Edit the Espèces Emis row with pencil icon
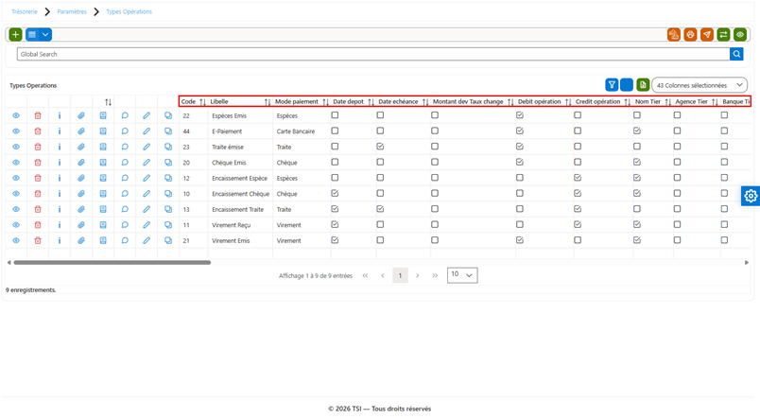The height and width of the screenshot is (419, 760). point(147,116)
